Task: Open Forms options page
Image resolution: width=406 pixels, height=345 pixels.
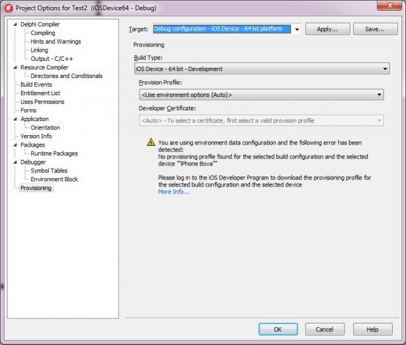Action: click(28, 110)
